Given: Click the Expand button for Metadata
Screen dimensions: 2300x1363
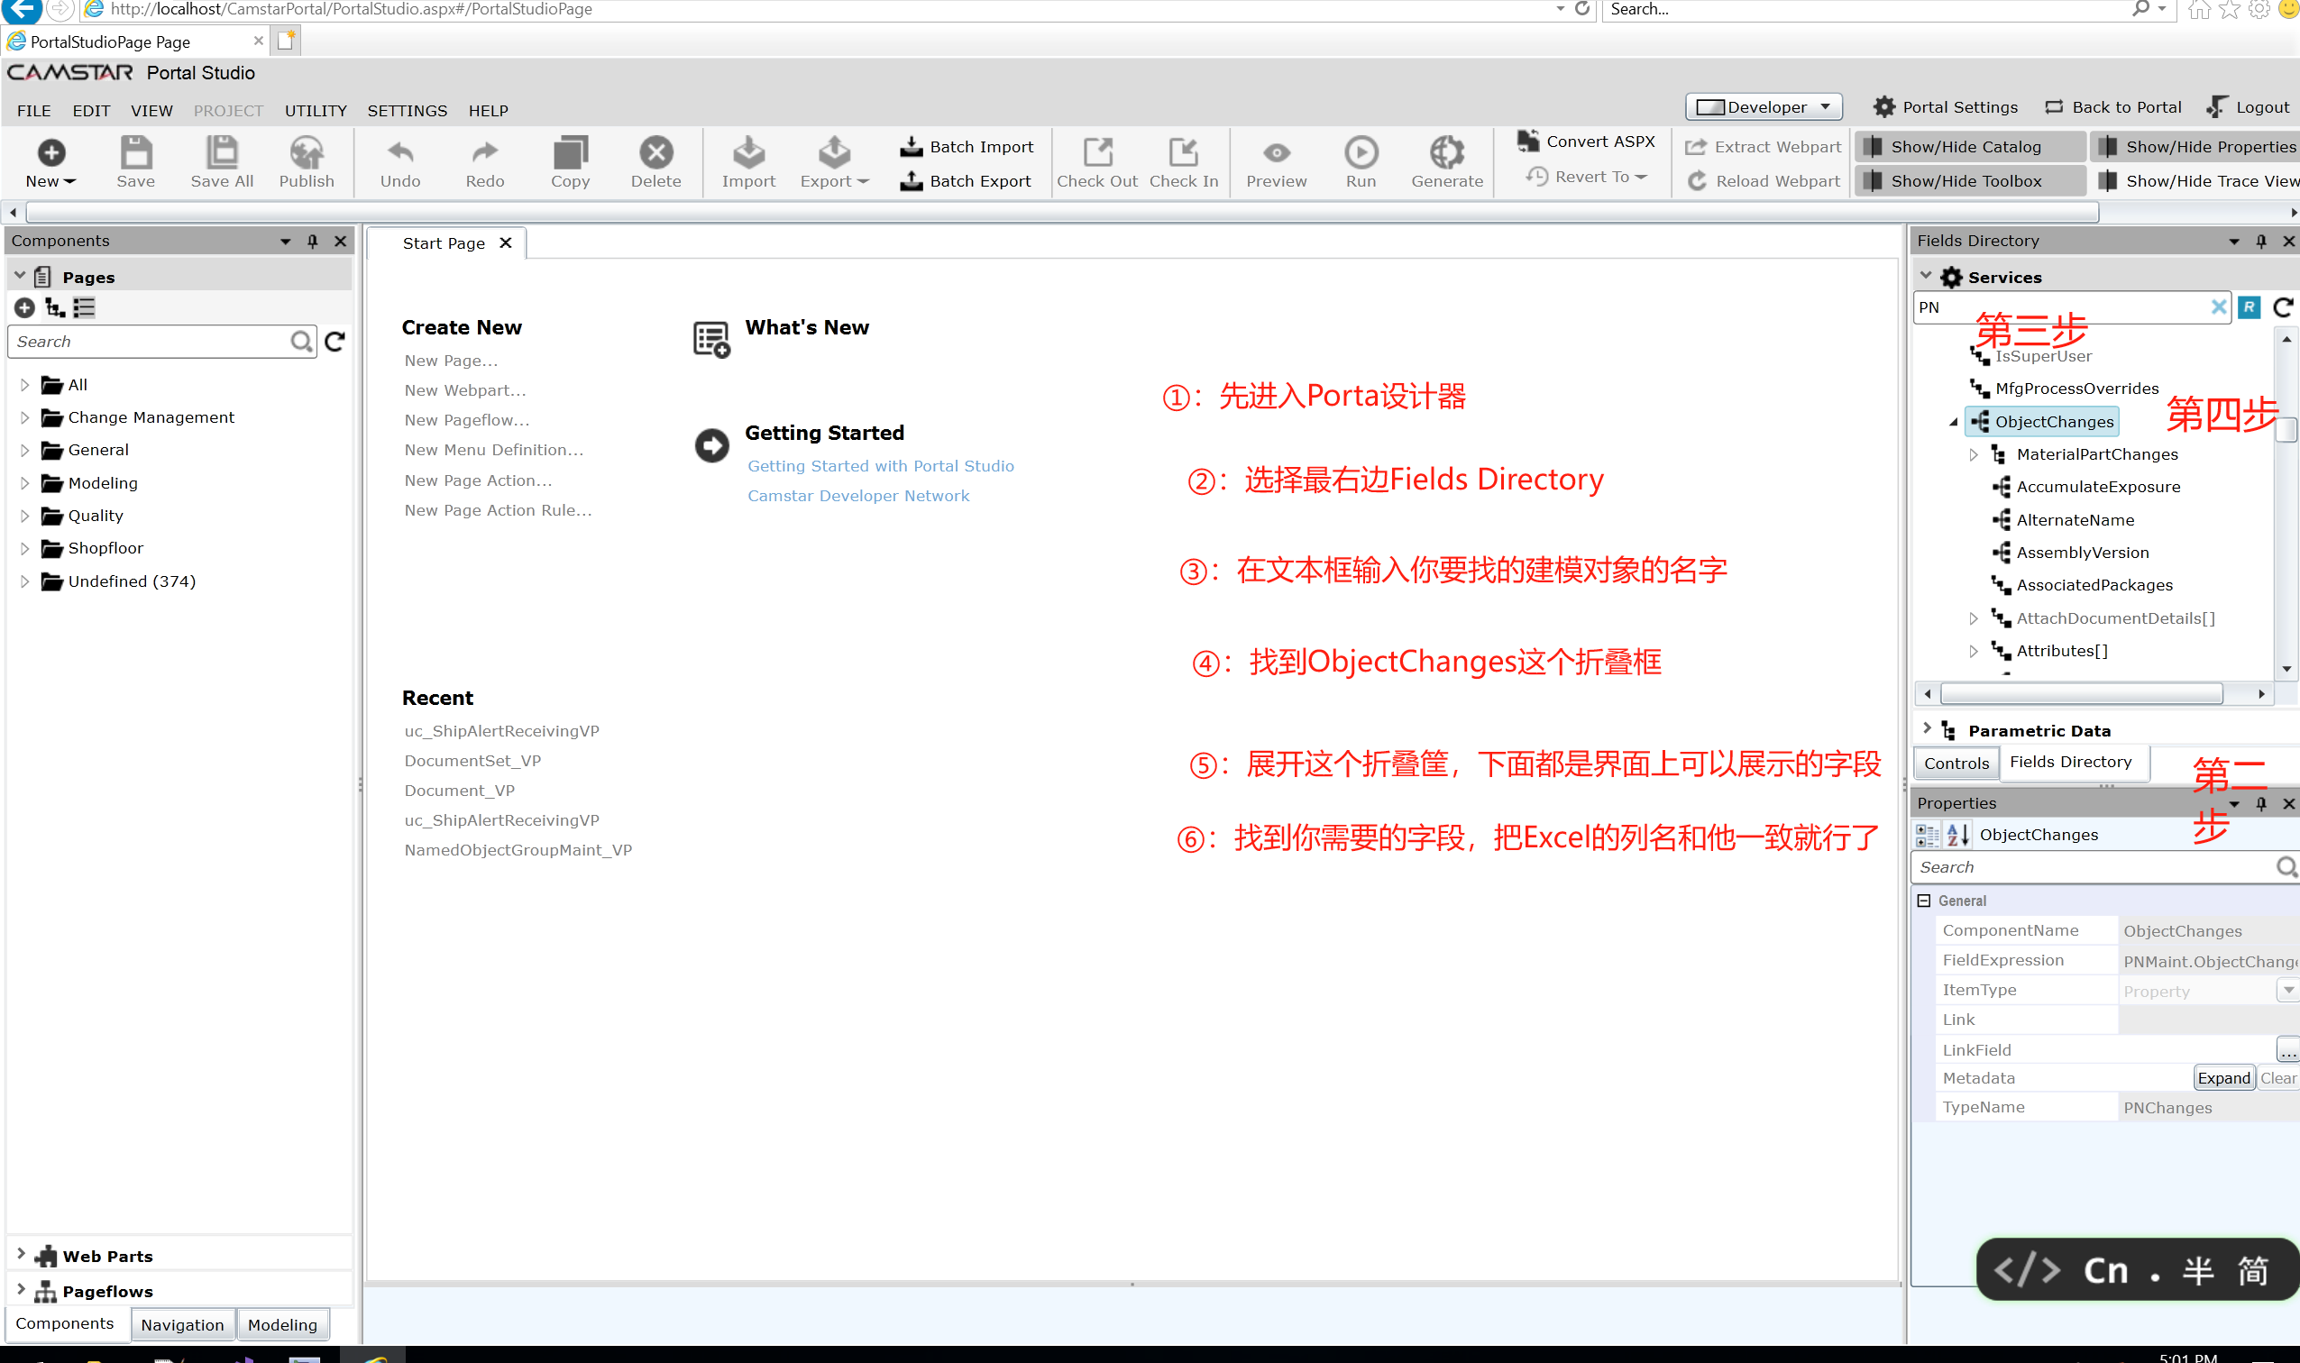Looking at the screenshot, I should (x=2222, y=1078).
